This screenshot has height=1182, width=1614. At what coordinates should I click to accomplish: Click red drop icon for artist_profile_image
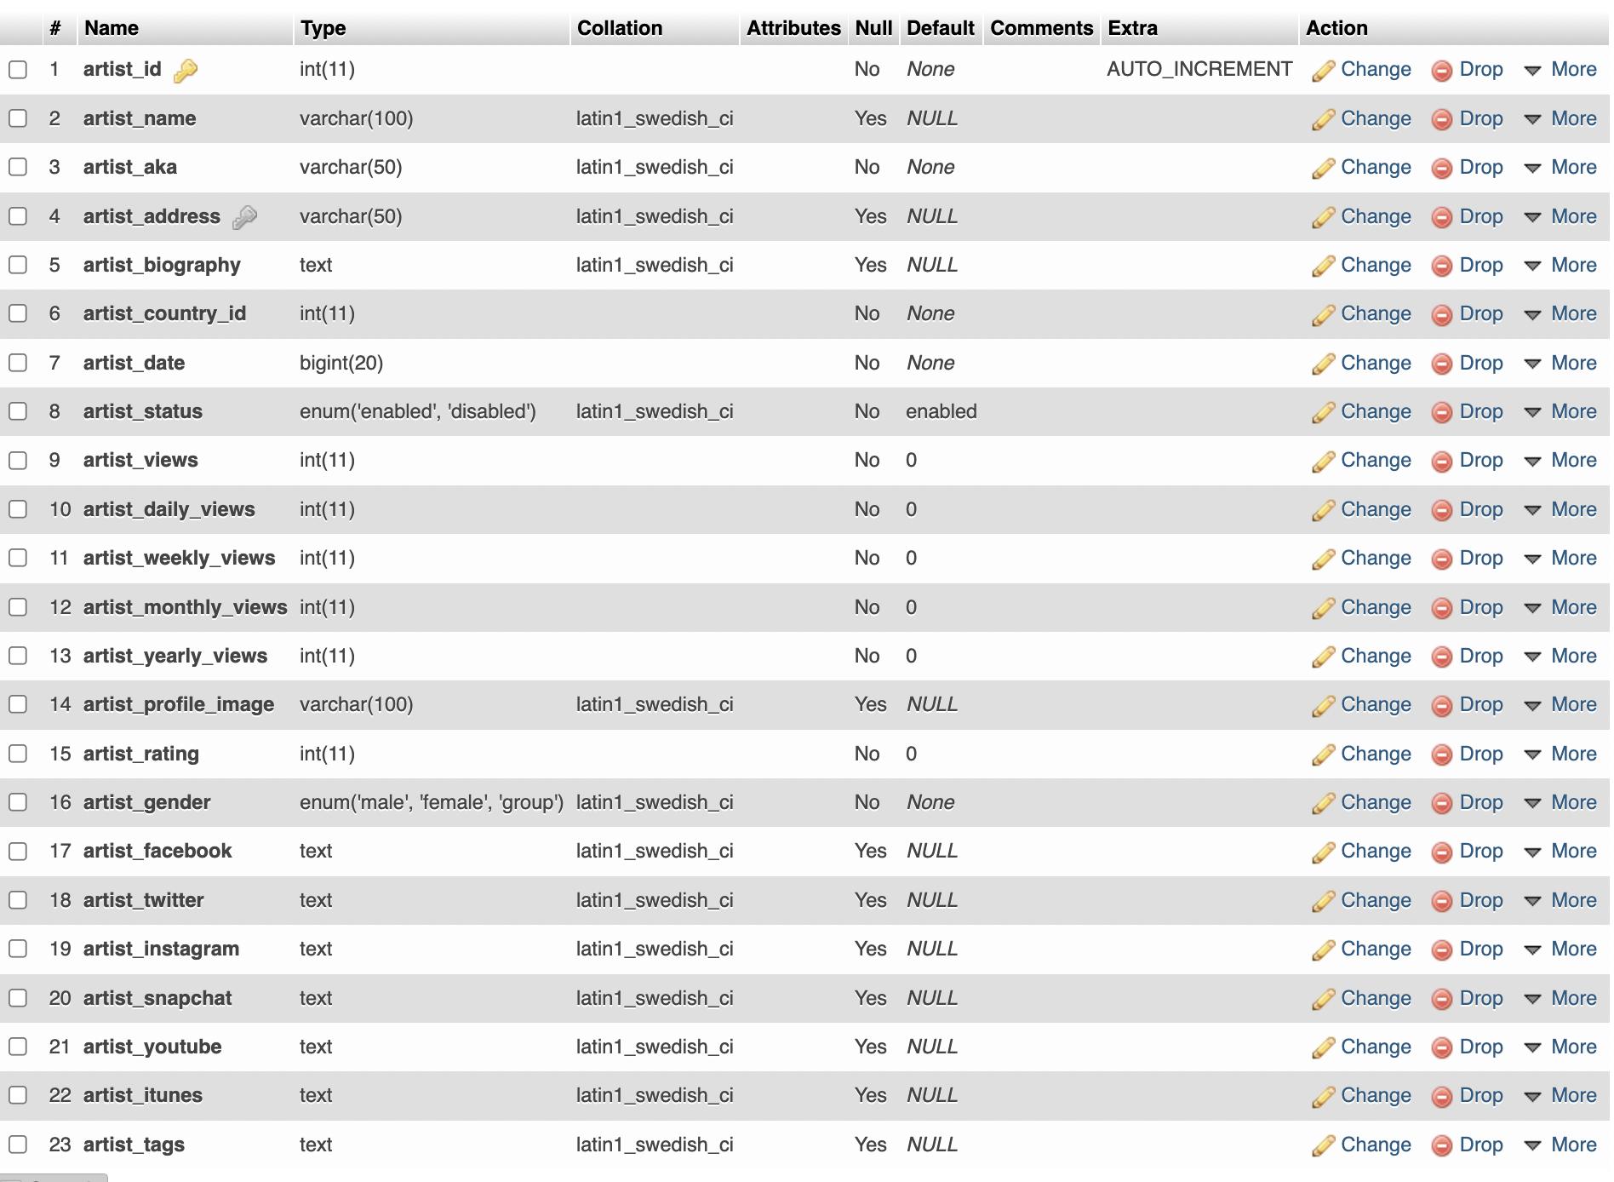[1441, 706]
